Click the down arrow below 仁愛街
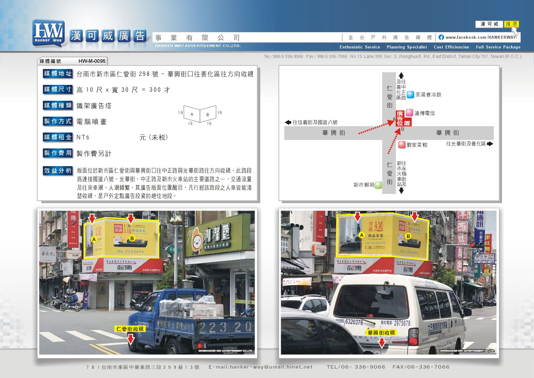534x378 pixels. 401,191
